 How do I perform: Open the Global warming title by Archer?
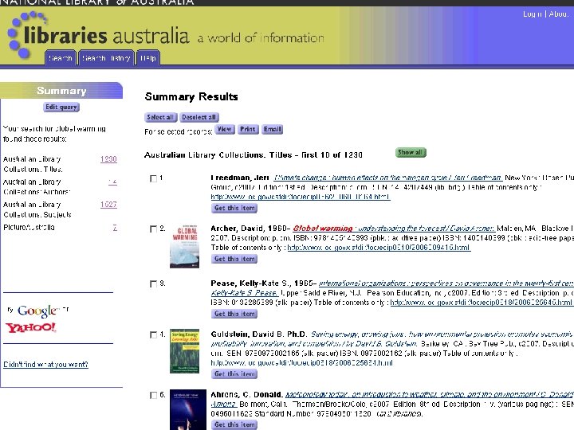tap(394, 229)
